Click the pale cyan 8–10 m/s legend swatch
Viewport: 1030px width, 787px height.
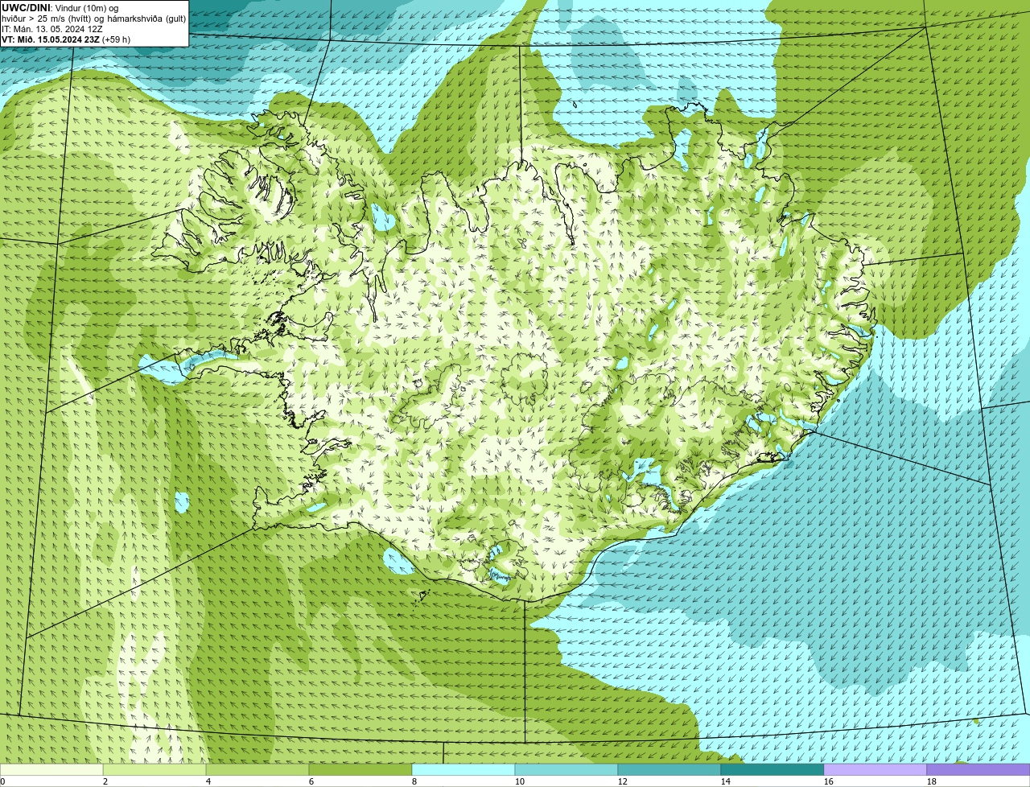click(x=463, y=770)
